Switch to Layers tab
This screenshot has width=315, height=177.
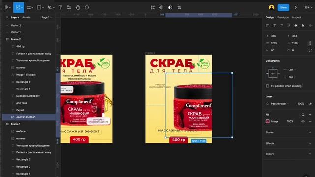(x=15, y=17)
